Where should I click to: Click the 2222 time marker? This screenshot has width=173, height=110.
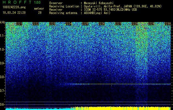click(x=35, y=24)
